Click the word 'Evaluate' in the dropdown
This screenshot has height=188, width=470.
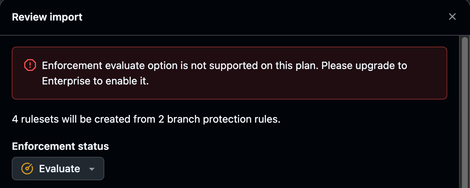click(59, 169)
